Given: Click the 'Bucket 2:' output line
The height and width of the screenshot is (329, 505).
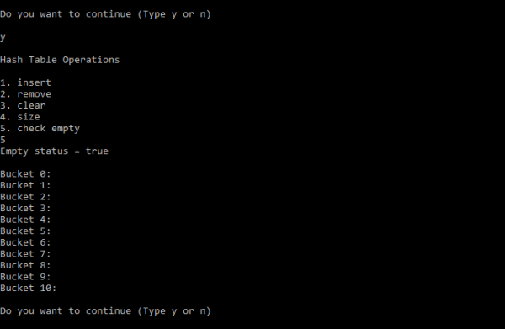Looking at the screenshot, I should [25, 197].
